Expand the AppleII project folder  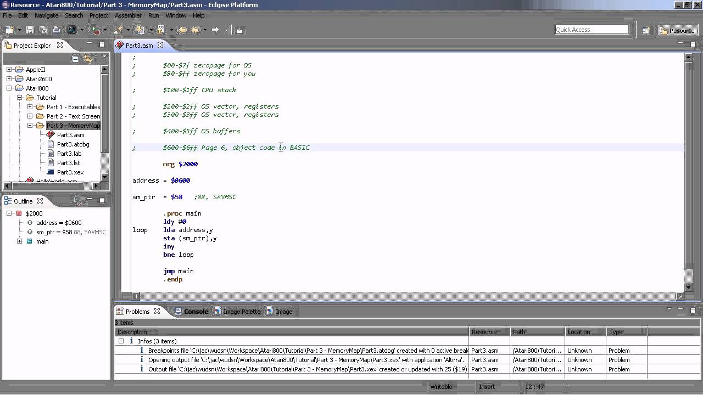click(9, 70)
